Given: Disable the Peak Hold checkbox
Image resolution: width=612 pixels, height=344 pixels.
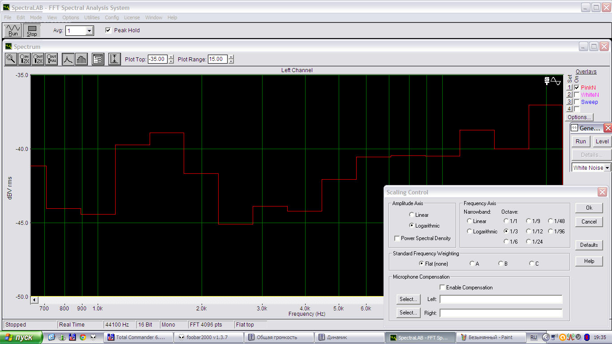Looking at the screenshot, I should pos(108,30).
